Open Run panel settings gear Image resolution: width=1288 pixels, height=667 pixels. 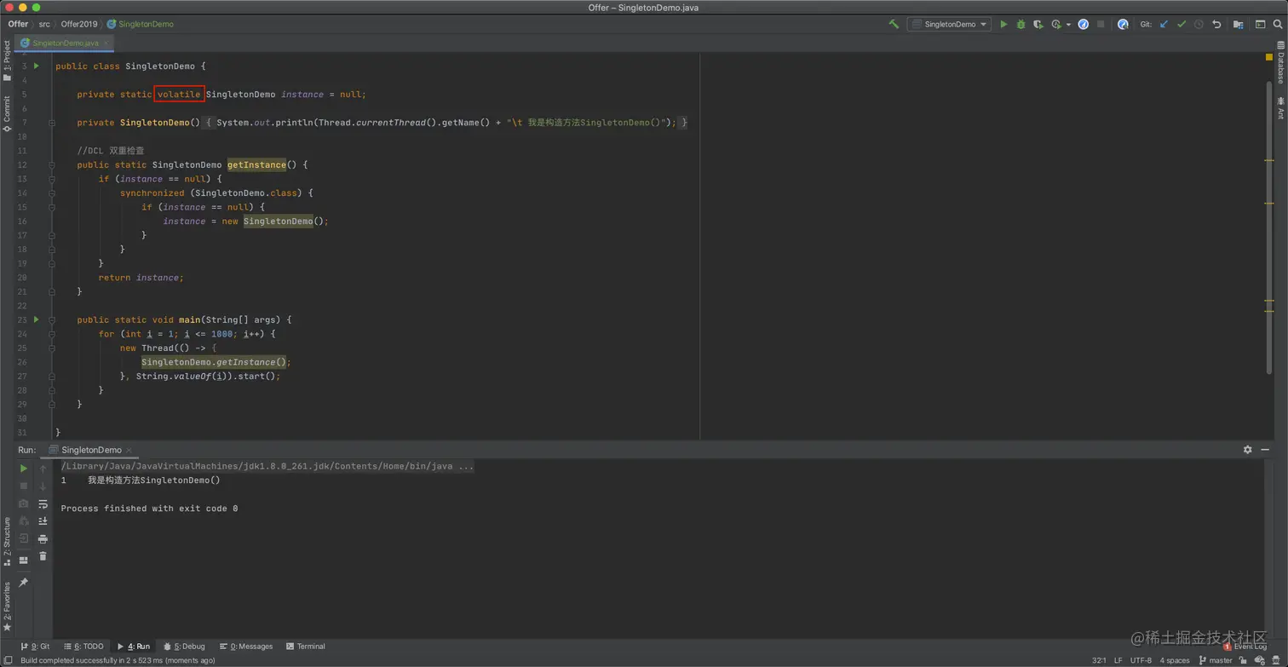[x=1248, y=450]
